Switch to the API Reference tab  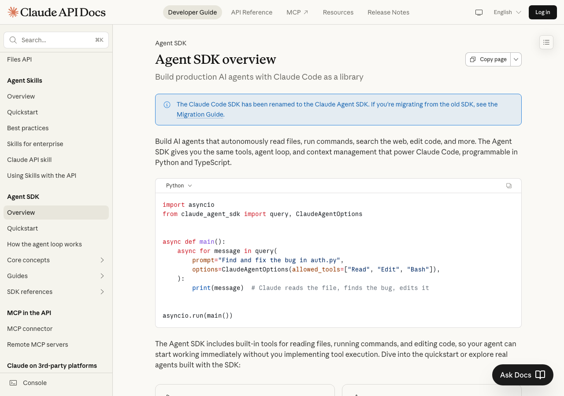tap(252, 12)
